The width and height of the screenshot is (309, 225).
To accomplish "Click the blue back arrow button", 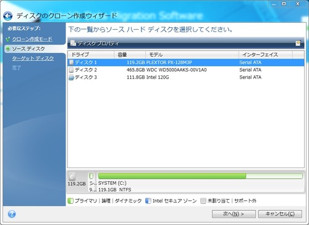I will click(x=8, y=16).
